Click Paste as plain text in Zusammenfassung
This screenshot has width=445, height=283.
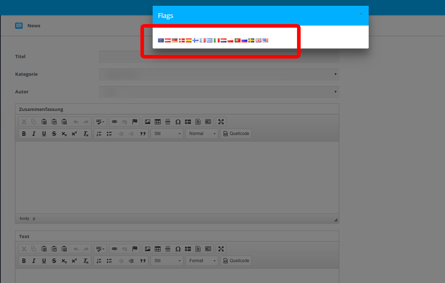click(54, 122)
